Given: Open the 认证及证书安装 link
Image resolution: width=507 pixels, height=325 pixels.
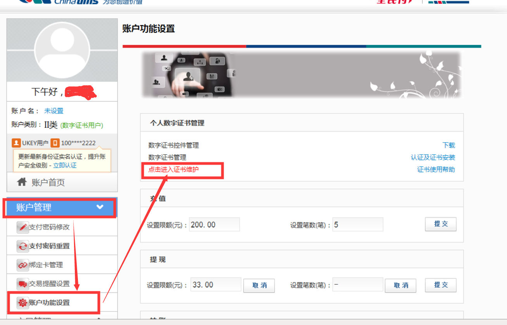Looking at the screenshot, I should coord(433,157).
